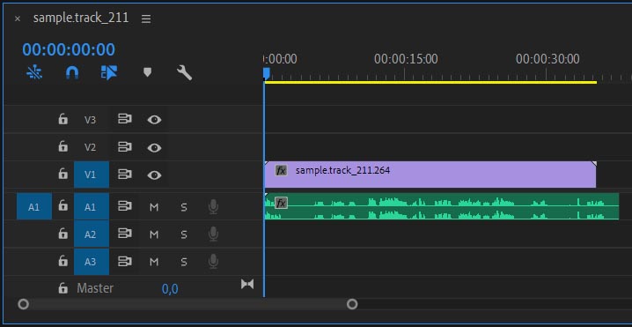Screen dimensions: 632x327
Task: Click the yellow render work-area bar
Action: pyautogui.click(x=430, y=82)
